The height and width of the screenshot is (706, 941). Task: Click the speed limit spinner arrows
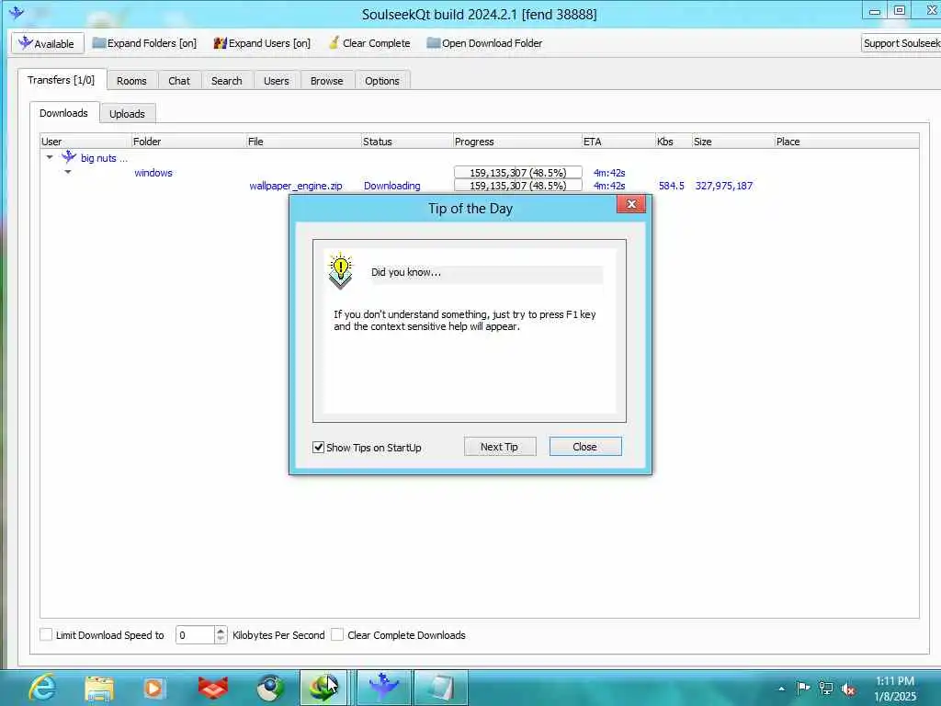221,634
